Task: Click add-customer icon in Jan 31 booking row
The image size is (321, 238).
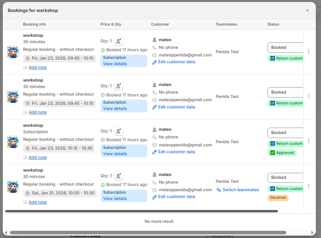Action: (119, 176)
